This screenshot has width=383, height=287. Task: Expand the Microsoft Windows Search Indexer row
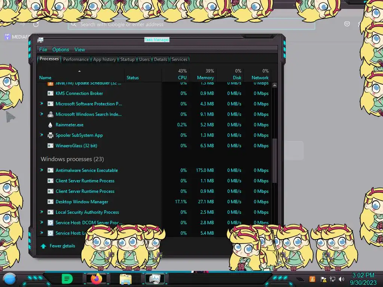[42, 114]
